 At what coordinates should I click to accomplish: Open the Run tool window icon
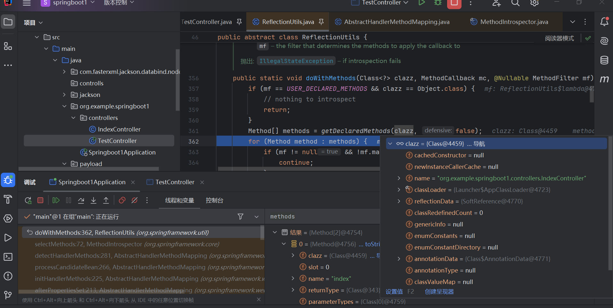8,238
